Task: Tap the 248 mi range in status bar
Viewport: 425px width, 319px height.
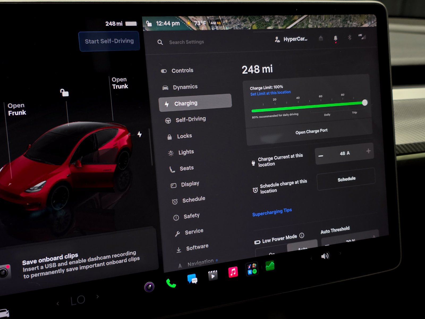Action: pos(114,24)
